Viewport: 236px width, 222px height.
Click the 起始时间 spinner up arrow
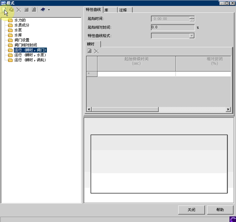click(192, 17)
